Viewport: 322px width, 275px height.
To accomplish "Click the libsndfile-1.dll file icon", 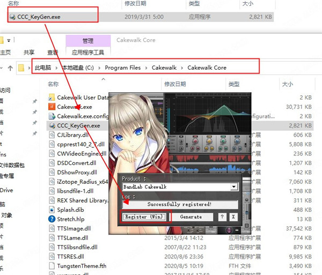I will [x=52, y=191].
